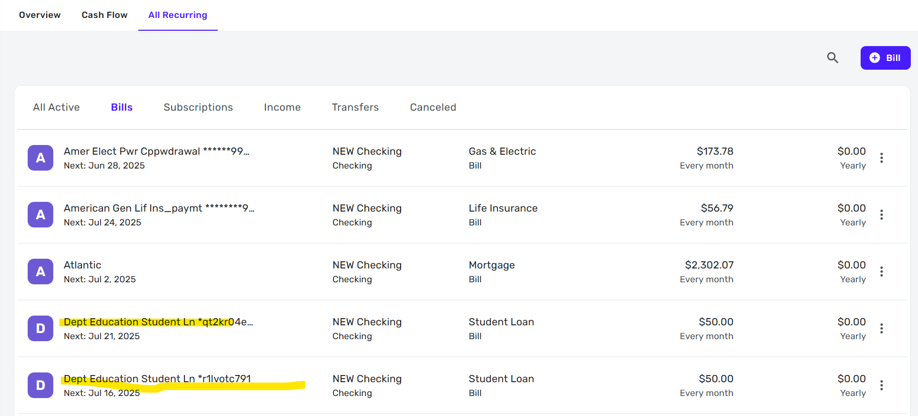Show the All Active filter
This screenshot has height=416, width=918.
pyautogui.click(x=56, y=107)
